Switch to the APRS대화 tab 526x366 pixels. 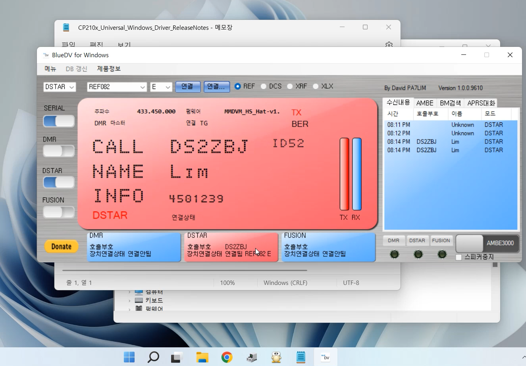pos(481,103)
